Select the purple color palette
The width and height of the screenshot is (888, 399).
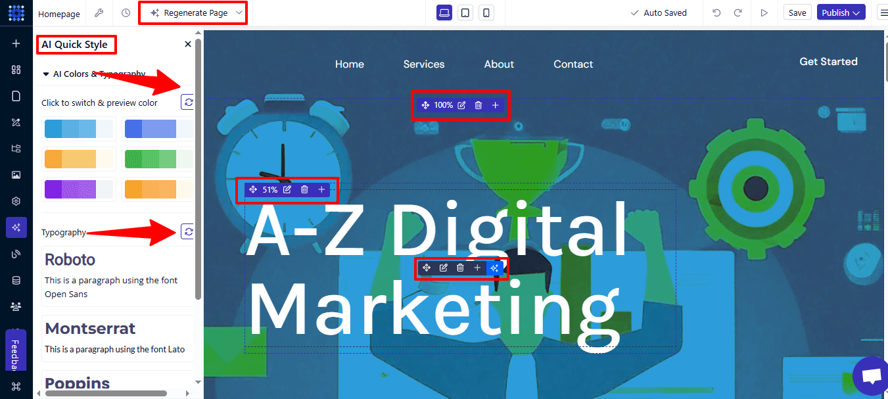(79, 189)
